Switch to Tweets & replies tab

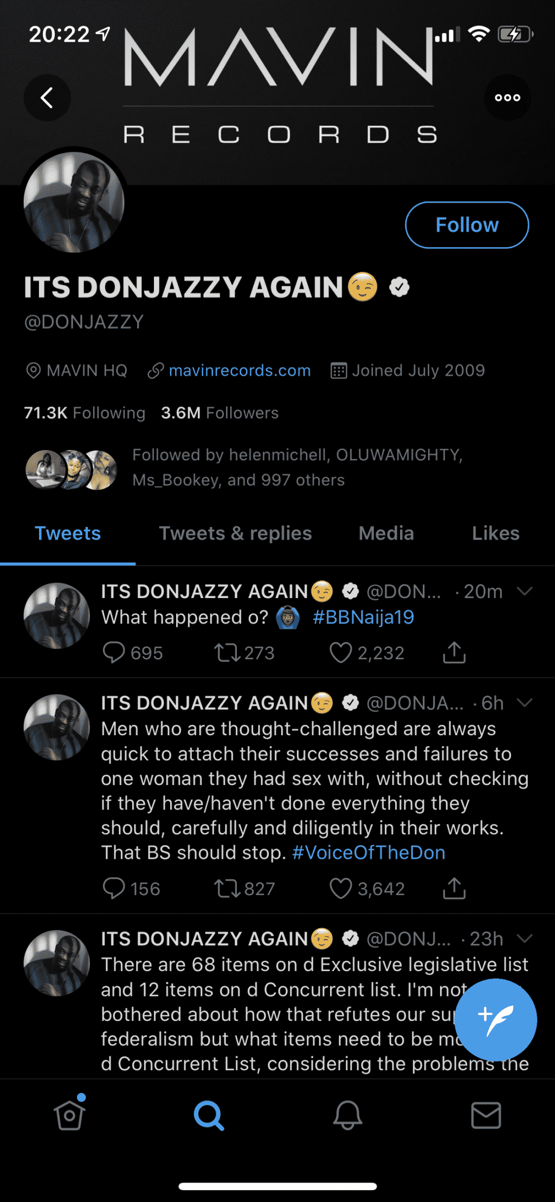point(235,533)
